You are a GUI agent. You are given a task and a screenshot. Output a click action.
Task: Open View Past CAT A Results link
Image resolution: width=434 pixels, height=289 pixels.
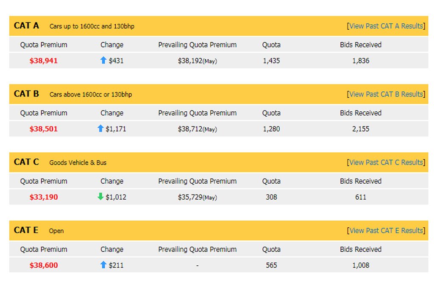[x=386, y=26]
